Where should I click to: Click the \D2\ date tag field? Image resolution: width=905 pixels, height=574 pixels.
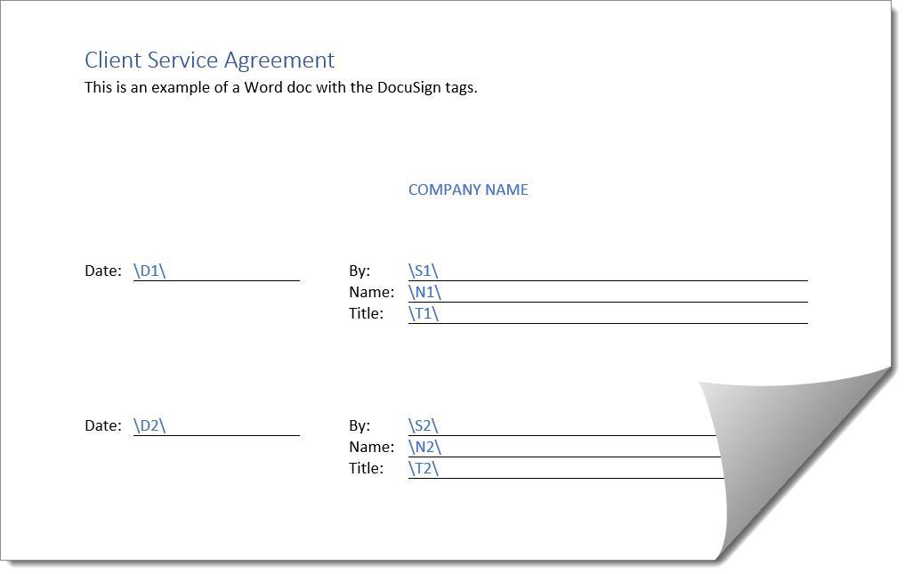(x=149, y=425)
